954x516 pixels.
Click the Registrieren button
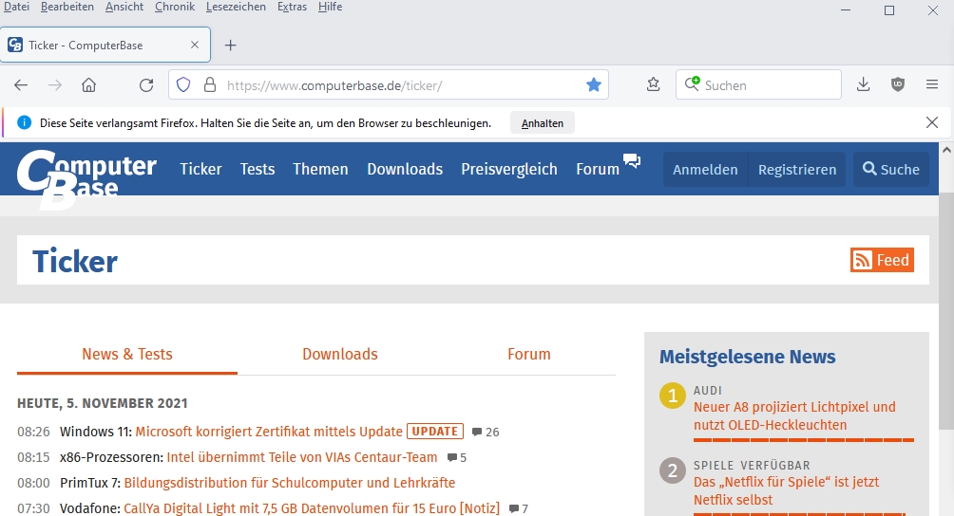pyautogui.click(x=797, y=170)
